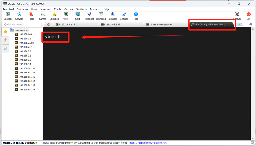Click the Quick connect input field
The height and width of the screenshot is (146, 256).
(x=22, y=25)
